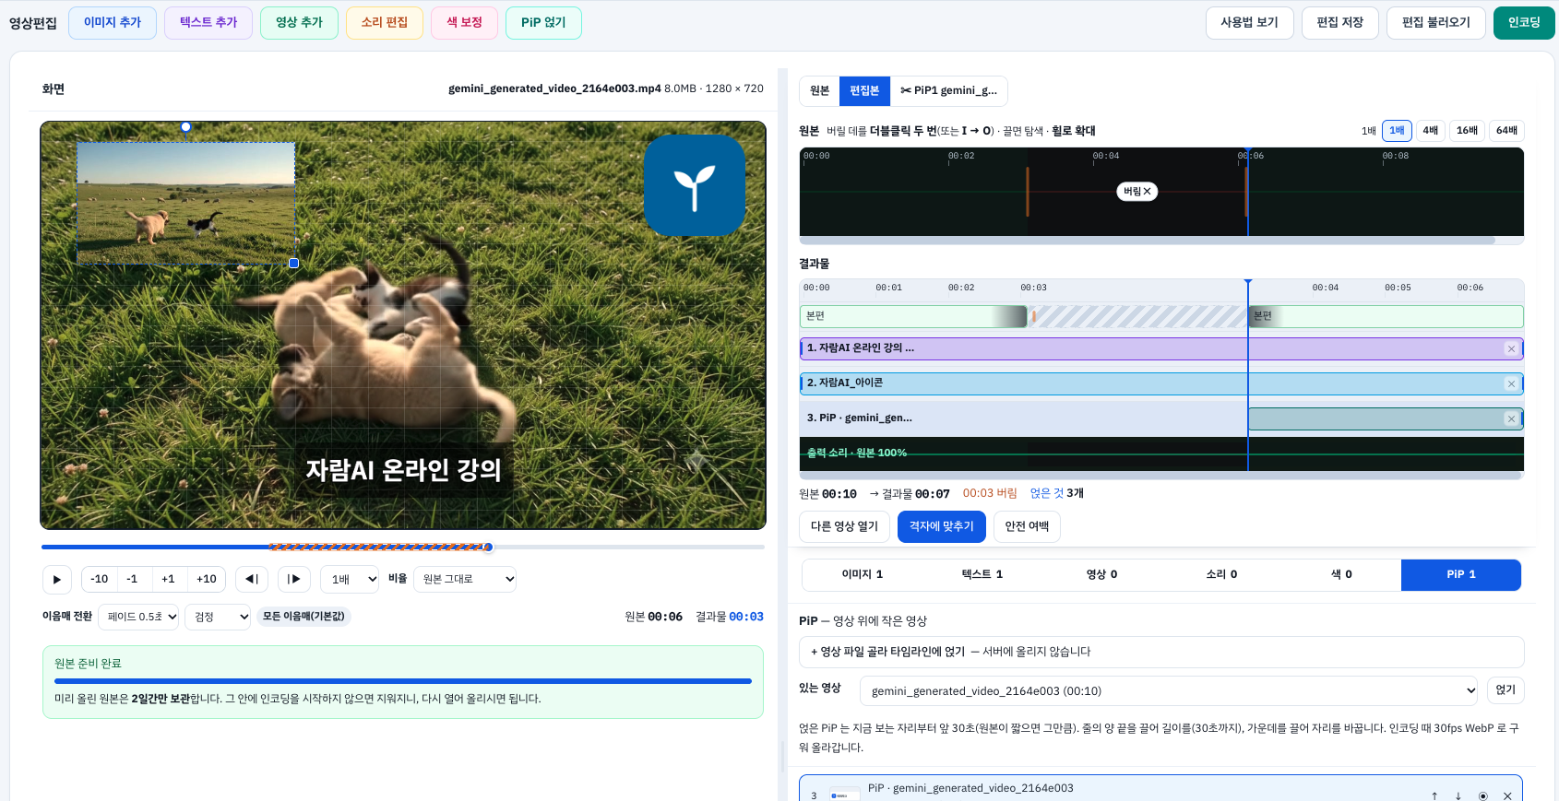Switch to 편집본 view tab
1559x801 pixels.
pyautogui.click(x=864, y=90)
